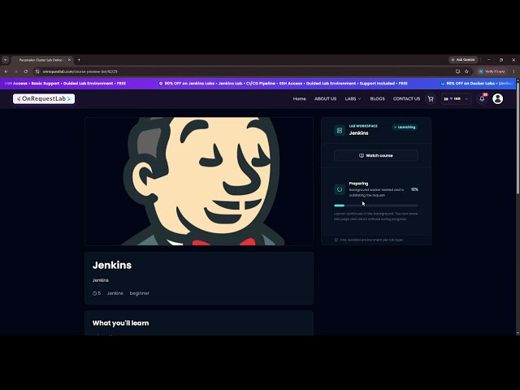Open the BLOGS page
Image resolution: width=520 pixels, height=390 pixels.
click(377, 99)
